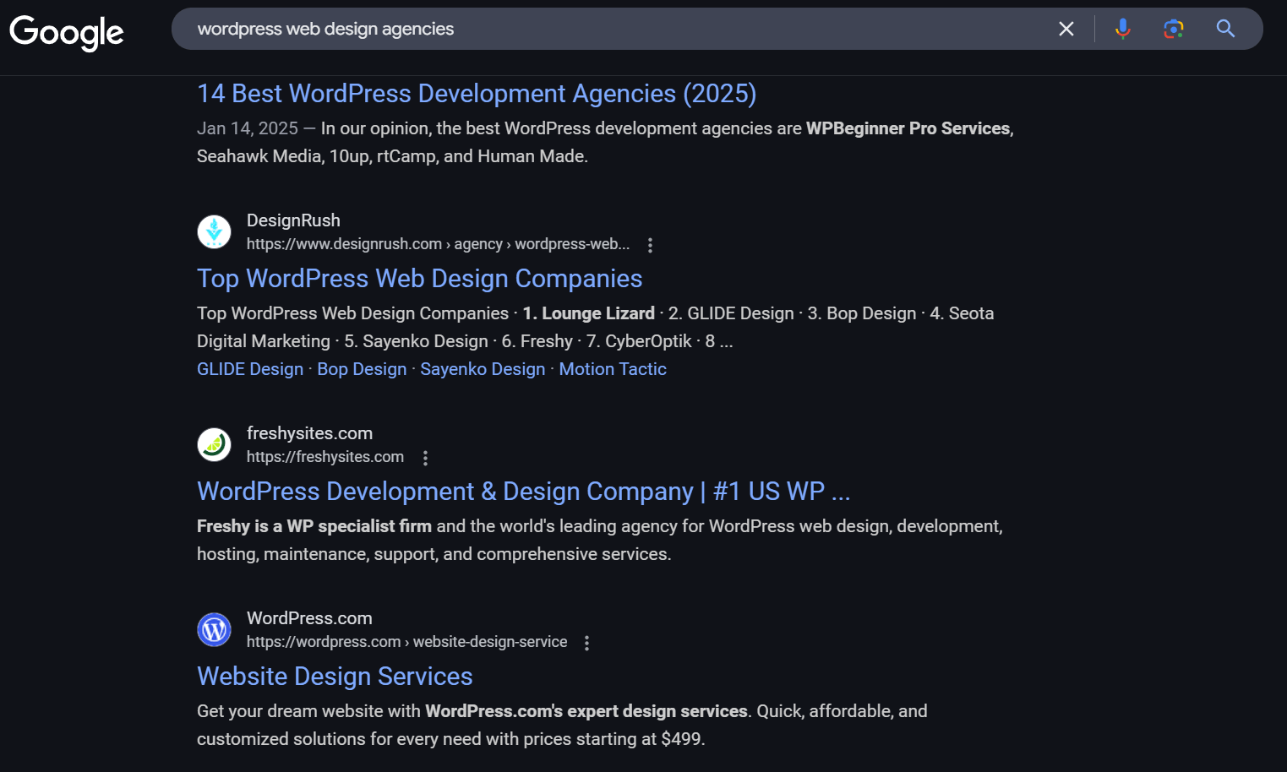
Task: Open WordPress Development & Design Company result
Action: (x=523, y=491)
